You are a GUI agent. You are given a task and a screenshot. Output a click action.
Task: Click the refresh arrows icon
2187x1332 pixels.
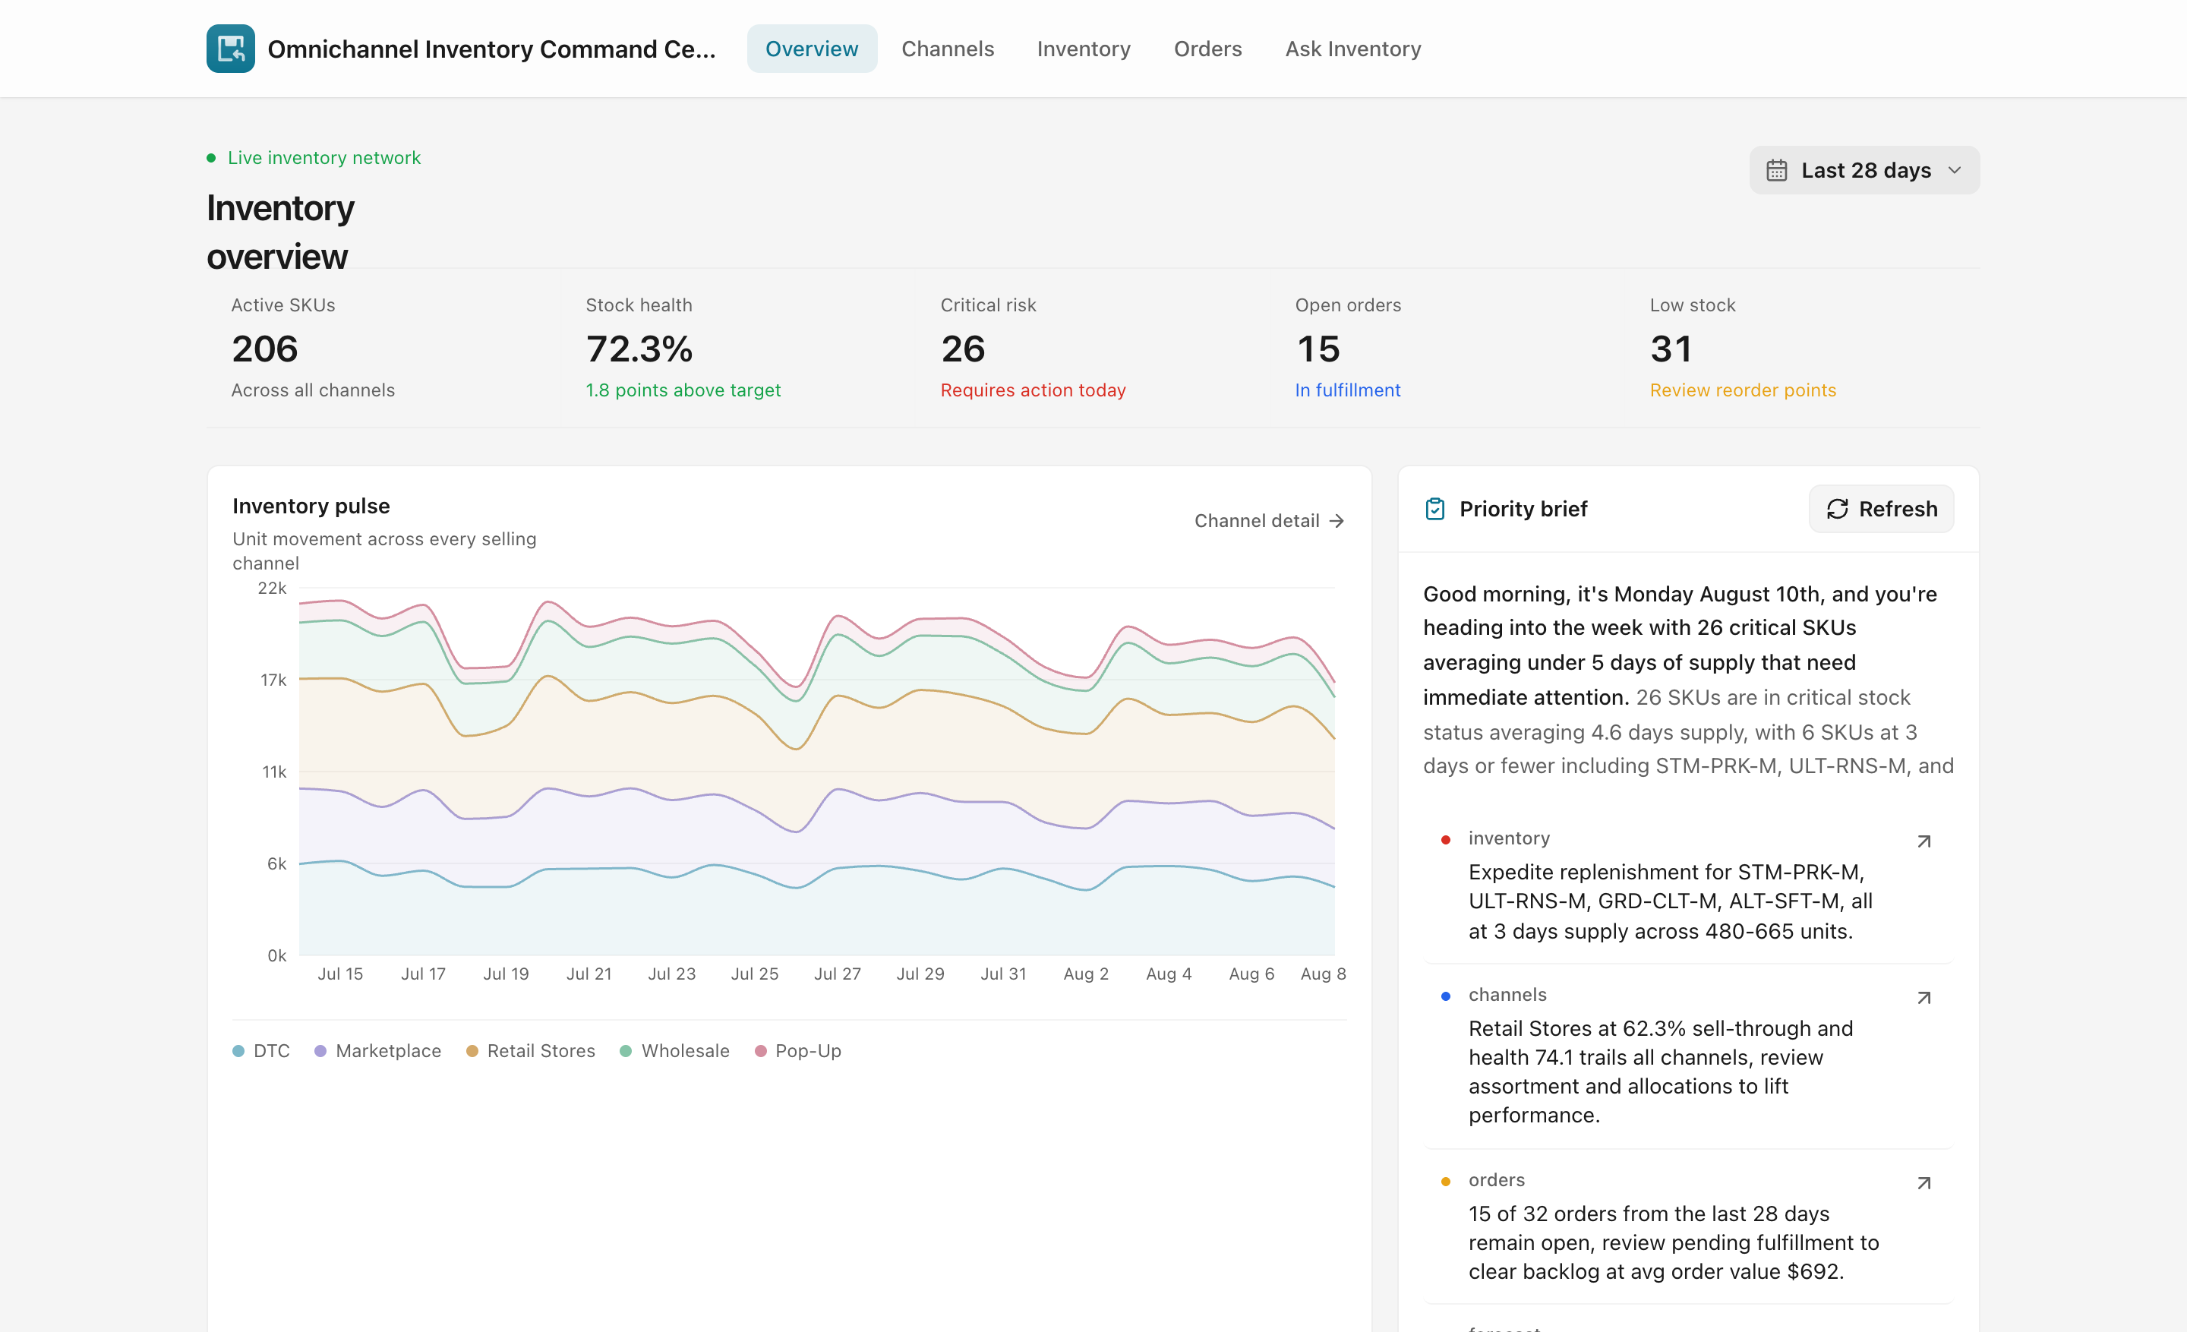tap(1837, 509)
